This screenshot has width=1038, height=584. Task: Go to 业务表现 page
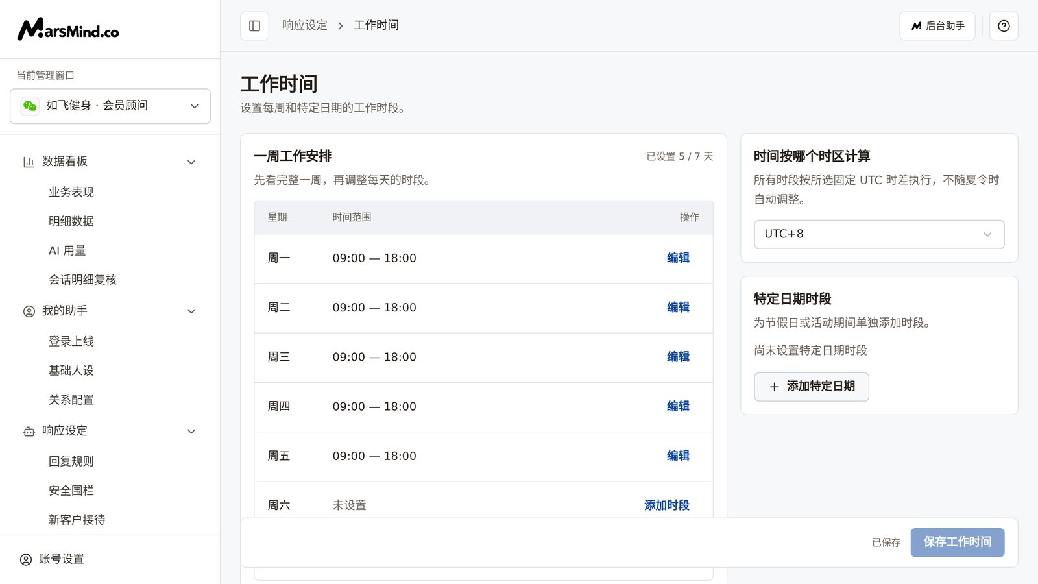[x=71, y=192]
